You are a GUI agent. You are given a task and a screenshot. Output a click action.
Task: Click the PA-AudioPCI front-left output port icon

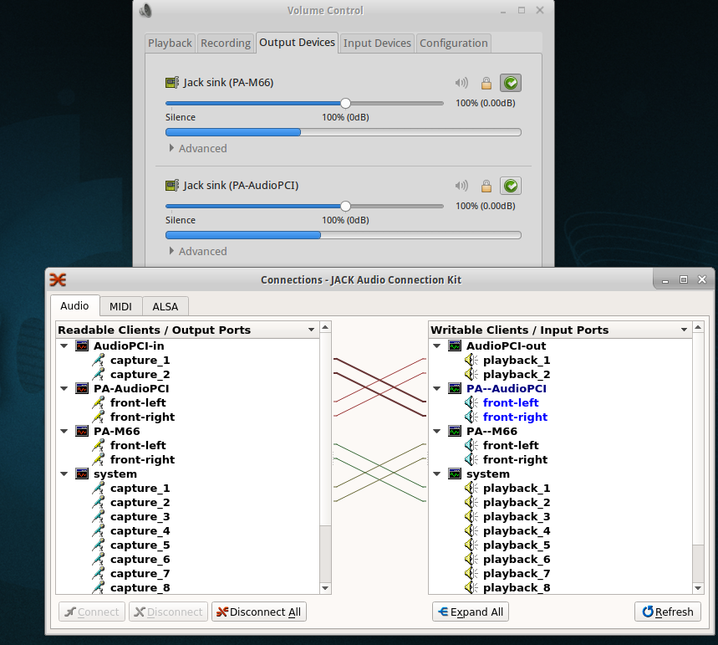click(99, 403)
